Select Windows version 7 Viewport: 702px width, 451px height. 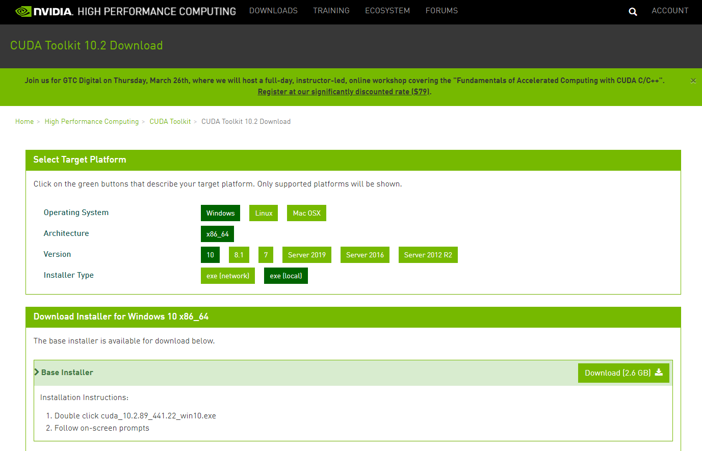tap(266, 255)
